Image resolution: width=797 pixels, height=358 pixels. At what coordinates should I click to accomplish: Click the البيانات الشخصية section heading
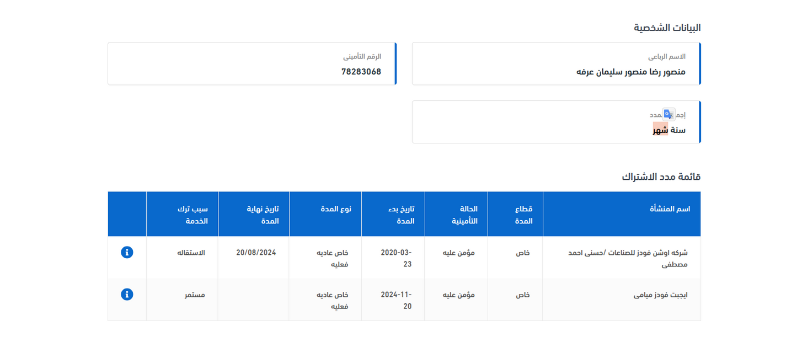(667, 28)
